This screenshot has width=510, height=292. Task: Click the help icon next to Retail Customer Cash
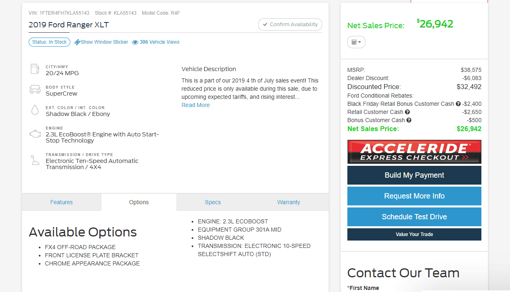[x=407, y=112]
